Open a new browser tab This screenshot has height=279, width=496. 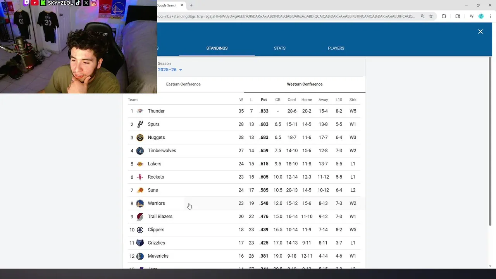click(191, 5)
